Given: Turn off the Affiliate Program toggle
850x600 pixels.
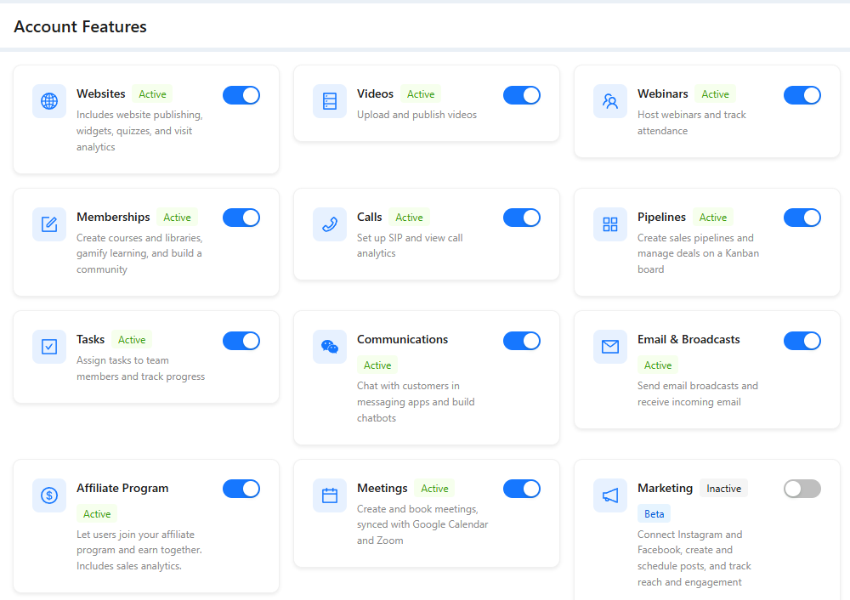Looking at the screenshot, I should point(241,489).
